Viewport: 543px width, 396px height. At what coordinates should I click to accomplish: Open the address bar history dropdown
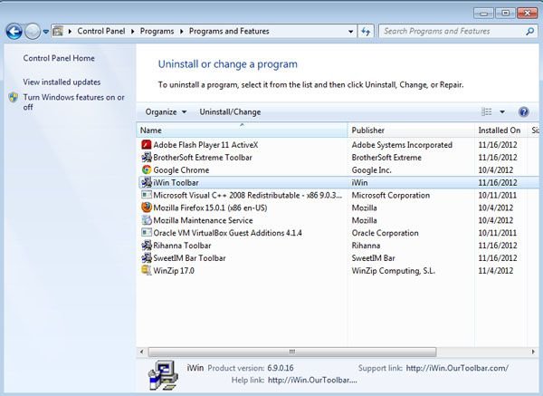[x=351, y=32]
